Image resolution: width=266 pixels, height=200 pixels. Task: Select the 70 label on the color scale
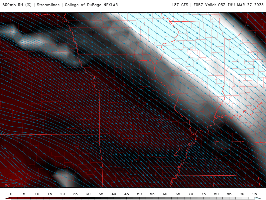click(191, 194)
